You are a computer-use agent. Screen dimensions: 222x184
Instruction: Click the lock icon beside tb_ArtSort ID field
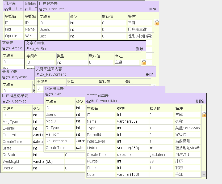click(144, 62)
